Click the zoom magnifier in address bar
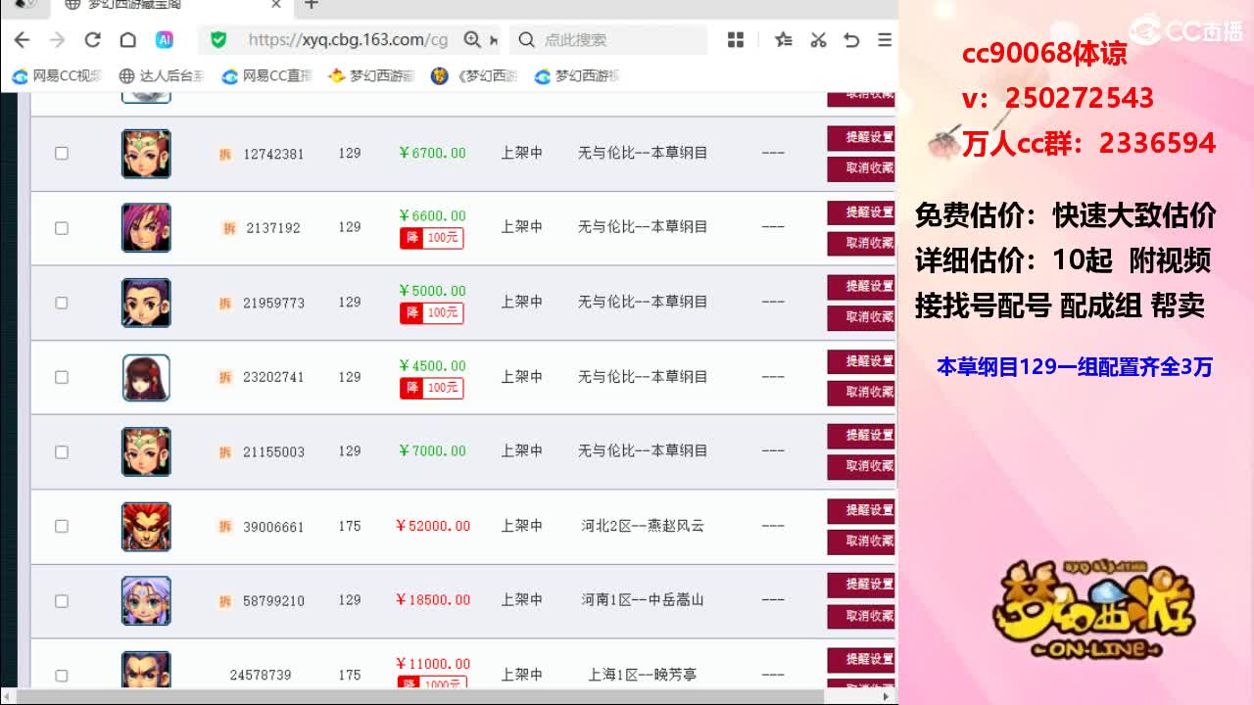Image resolution: width=1254 pixels, height=705 pixels. (472, 40)
